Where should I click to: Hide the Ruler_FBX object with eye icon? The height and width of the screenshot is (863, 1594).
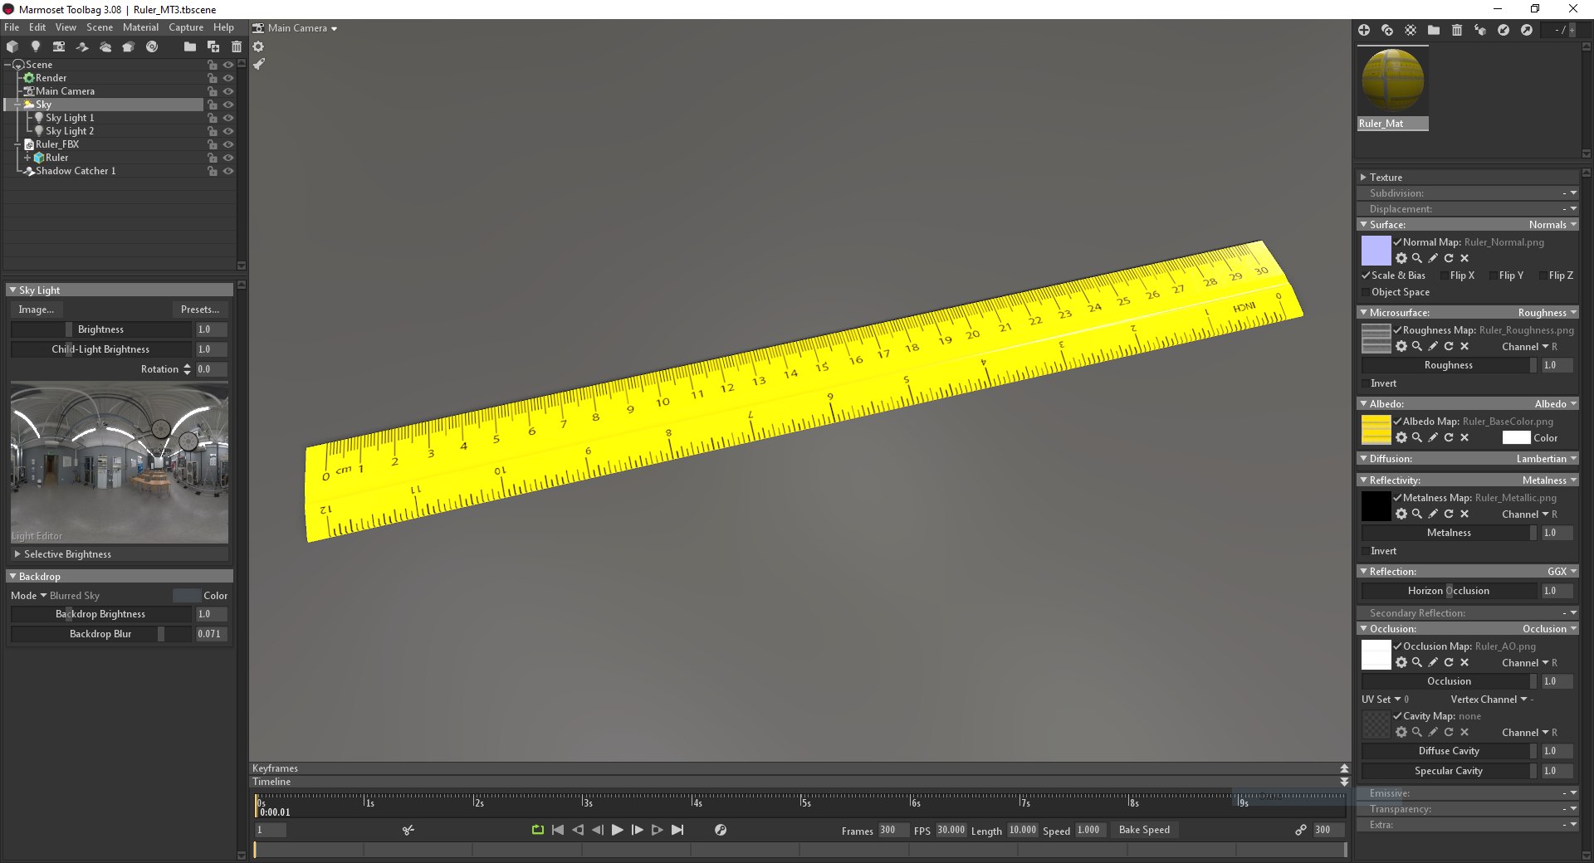pos(228,144)
